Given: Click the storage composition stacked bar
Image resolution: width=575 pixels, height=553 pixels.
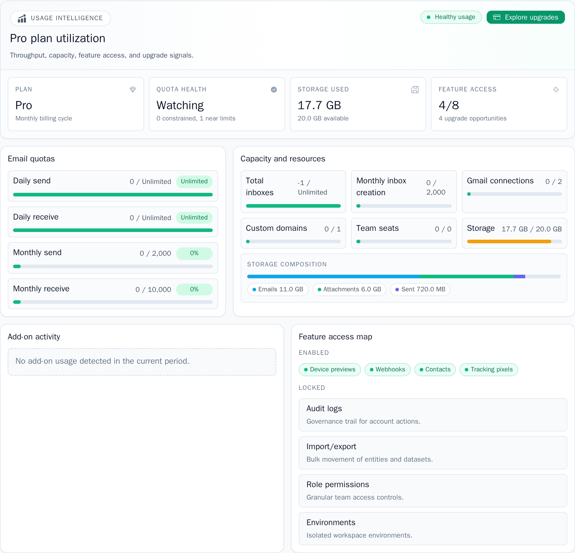Looking at the screenshot, I should tap(403, 276).
